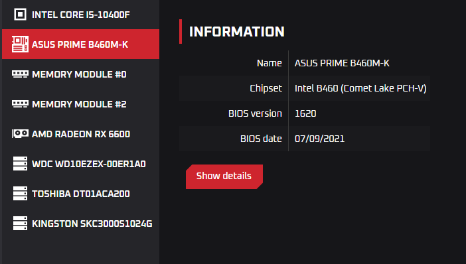Click the drive icon next to WDC WD10EZEX
The image size is (466, 264).
20,164
